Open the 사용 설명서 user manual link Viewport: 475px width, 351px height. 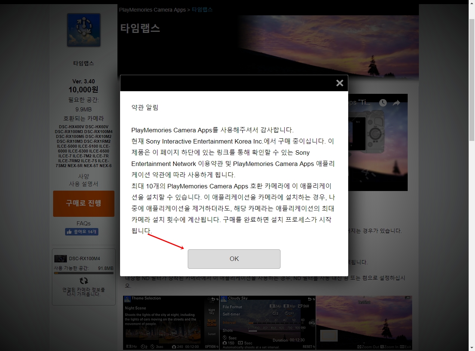pos(83,184)
